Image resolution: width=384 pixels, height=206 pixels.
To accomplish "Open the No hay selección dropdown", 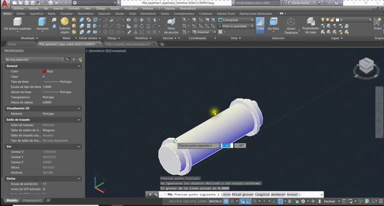I will tap(34, 59).
